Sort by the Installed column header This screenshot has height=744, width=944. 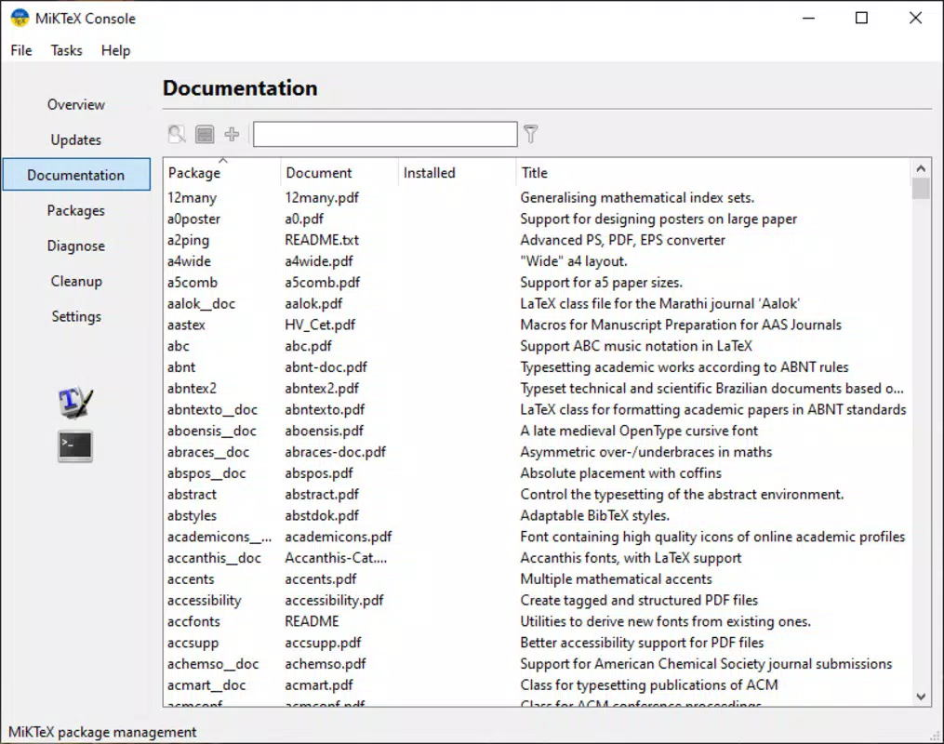pos(457,173)
